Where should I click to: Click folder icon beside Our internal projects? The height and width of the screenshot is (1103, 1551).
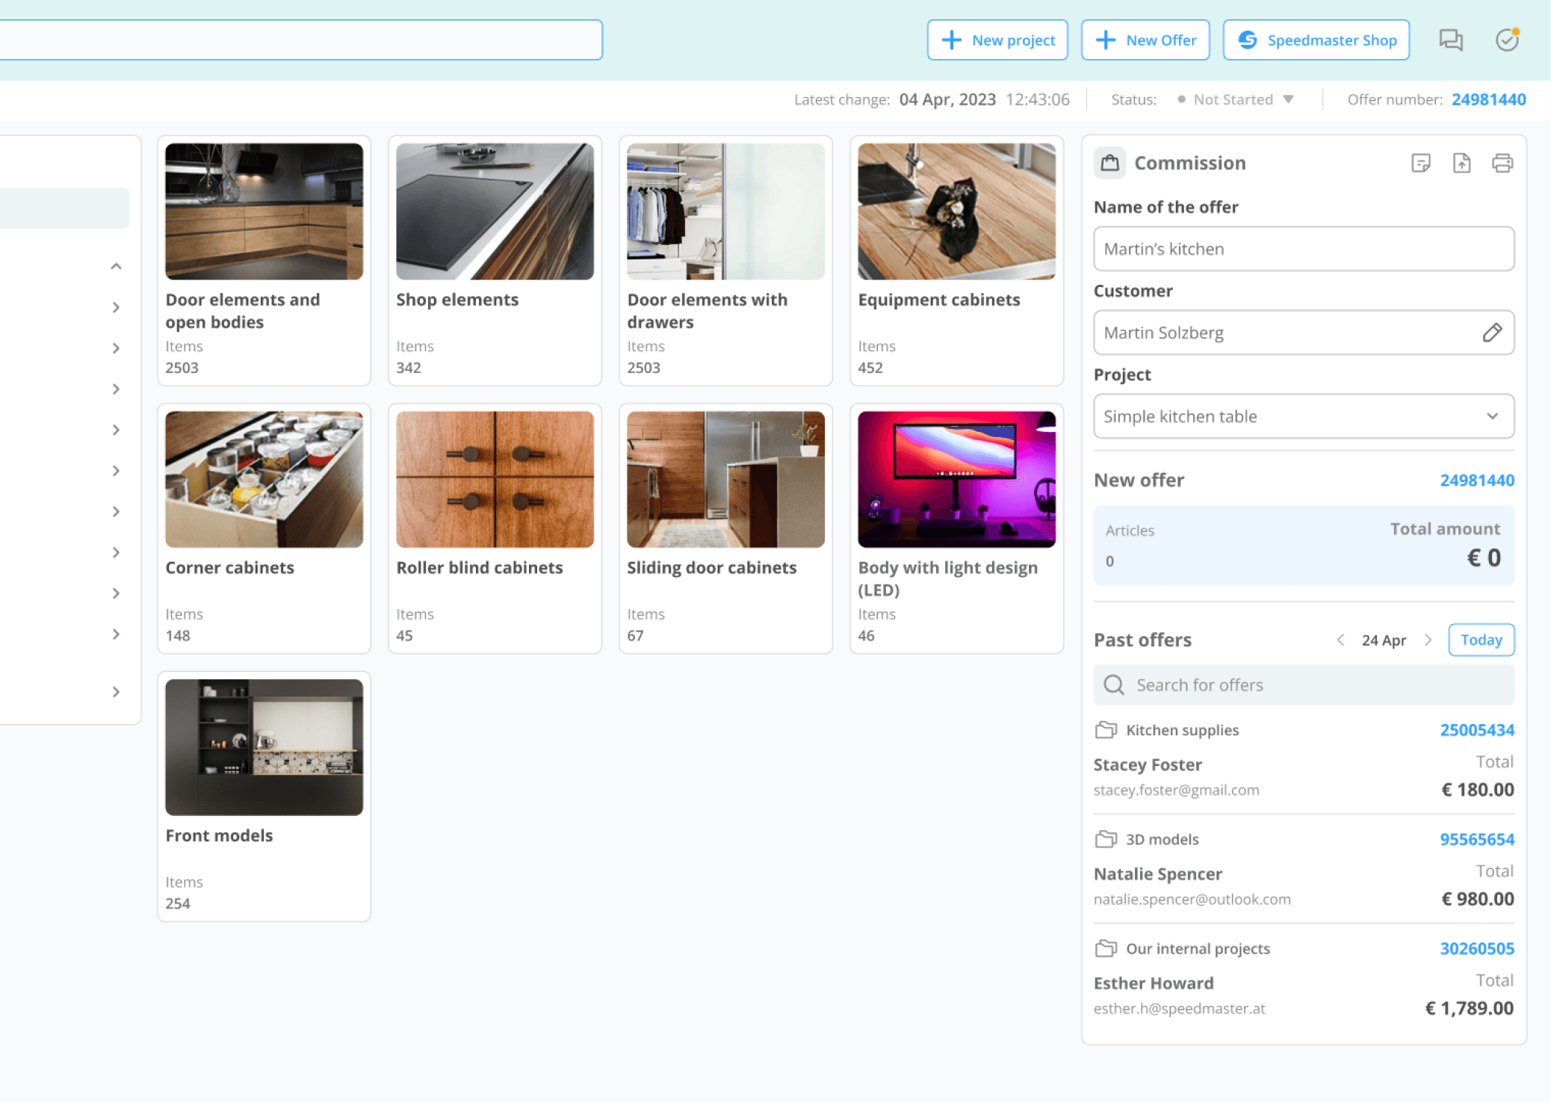pos(1106,948)
